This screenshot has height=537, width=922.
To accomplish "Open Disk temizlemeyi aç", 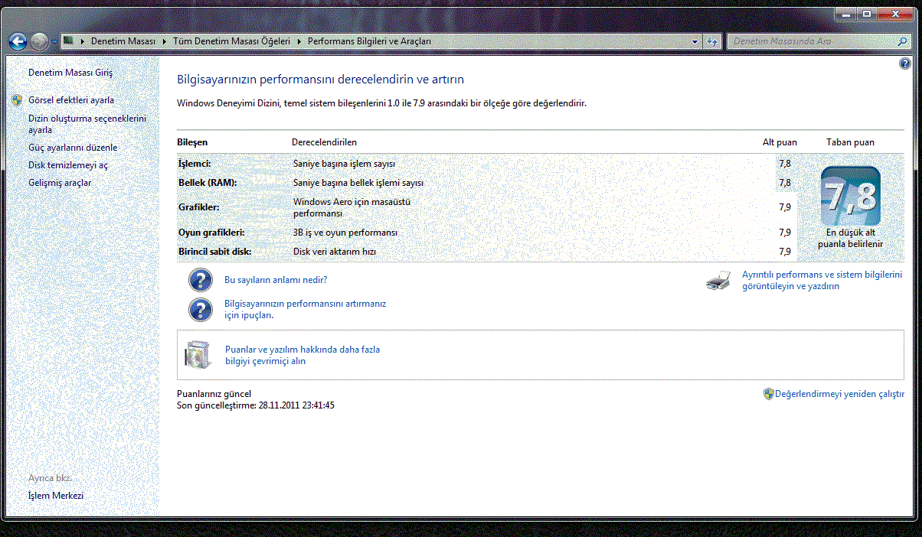I will (68, 165).
